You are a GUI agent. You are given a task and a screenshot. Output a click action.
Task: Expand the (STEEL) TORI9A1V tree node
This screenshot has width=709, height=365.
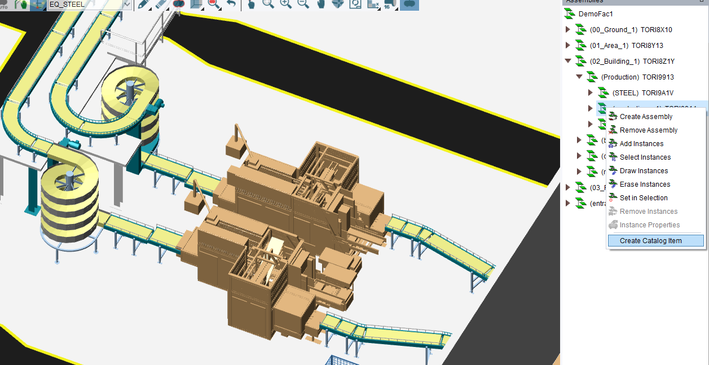(591, 93)
